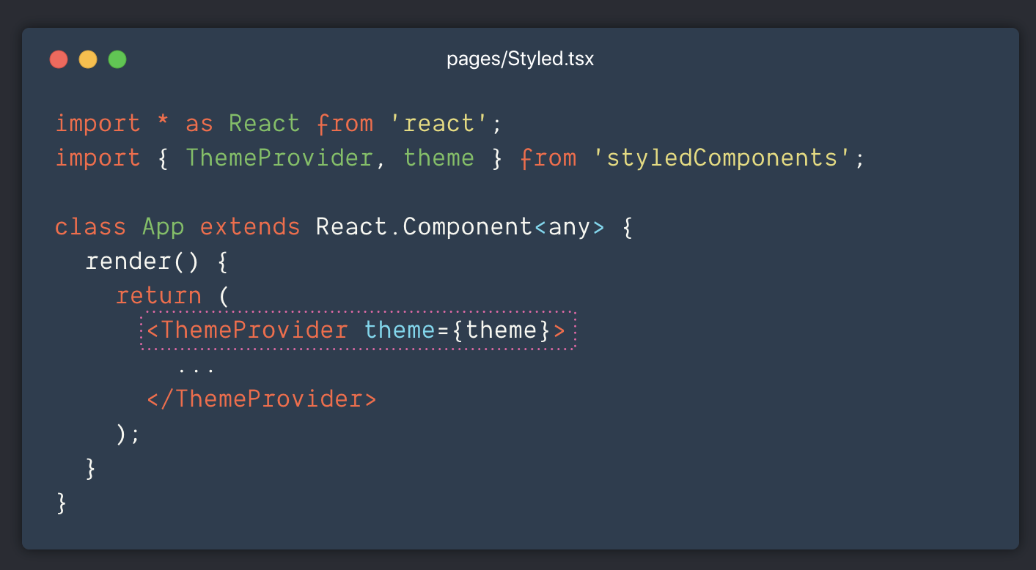
Task: Click the final closing brace
Action: [62, 503]
